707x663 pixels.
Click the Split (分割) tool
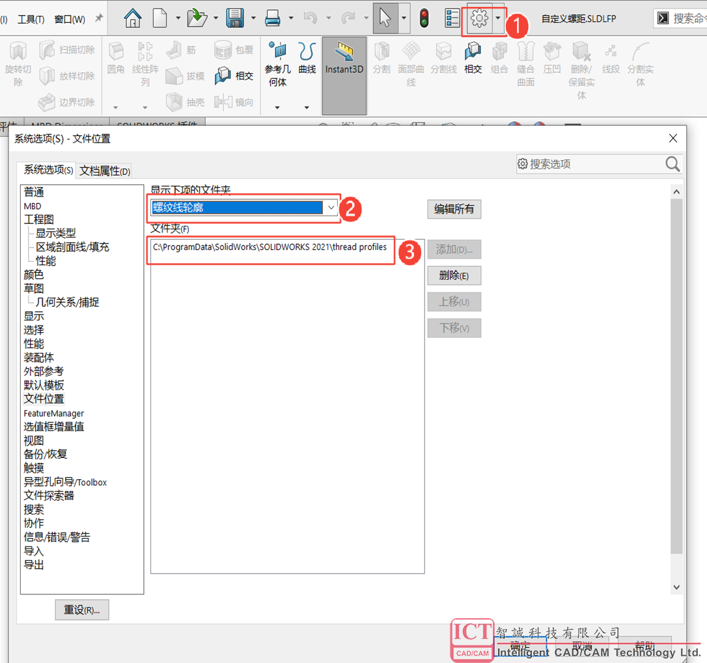click(x=381, y=58)
